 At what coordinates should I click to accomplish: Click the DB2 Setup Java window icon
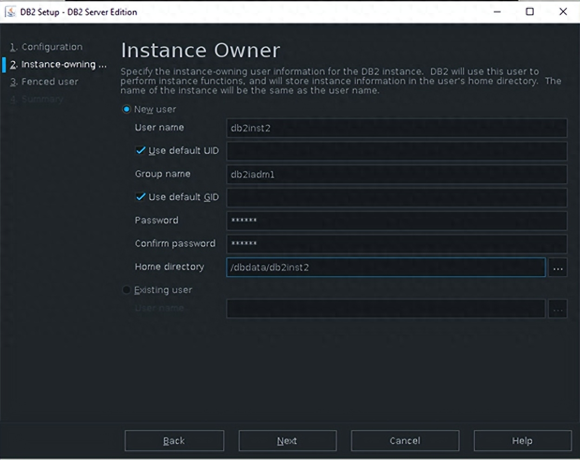[x=10, y=12]
